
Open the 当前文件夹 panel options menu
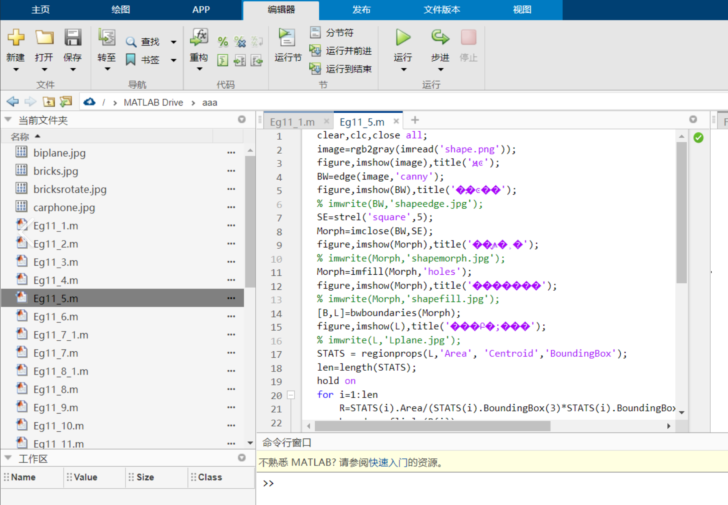pos(242,119)
